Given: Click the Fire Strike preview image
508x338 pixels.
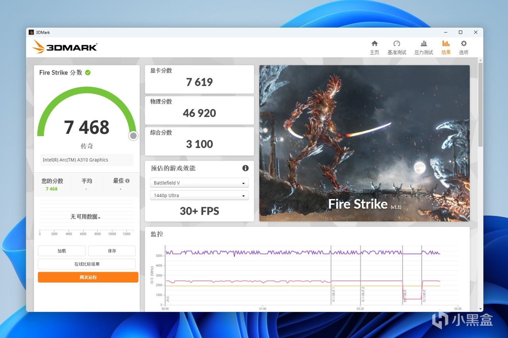Looking at the screenshot, I should [364, 143].
